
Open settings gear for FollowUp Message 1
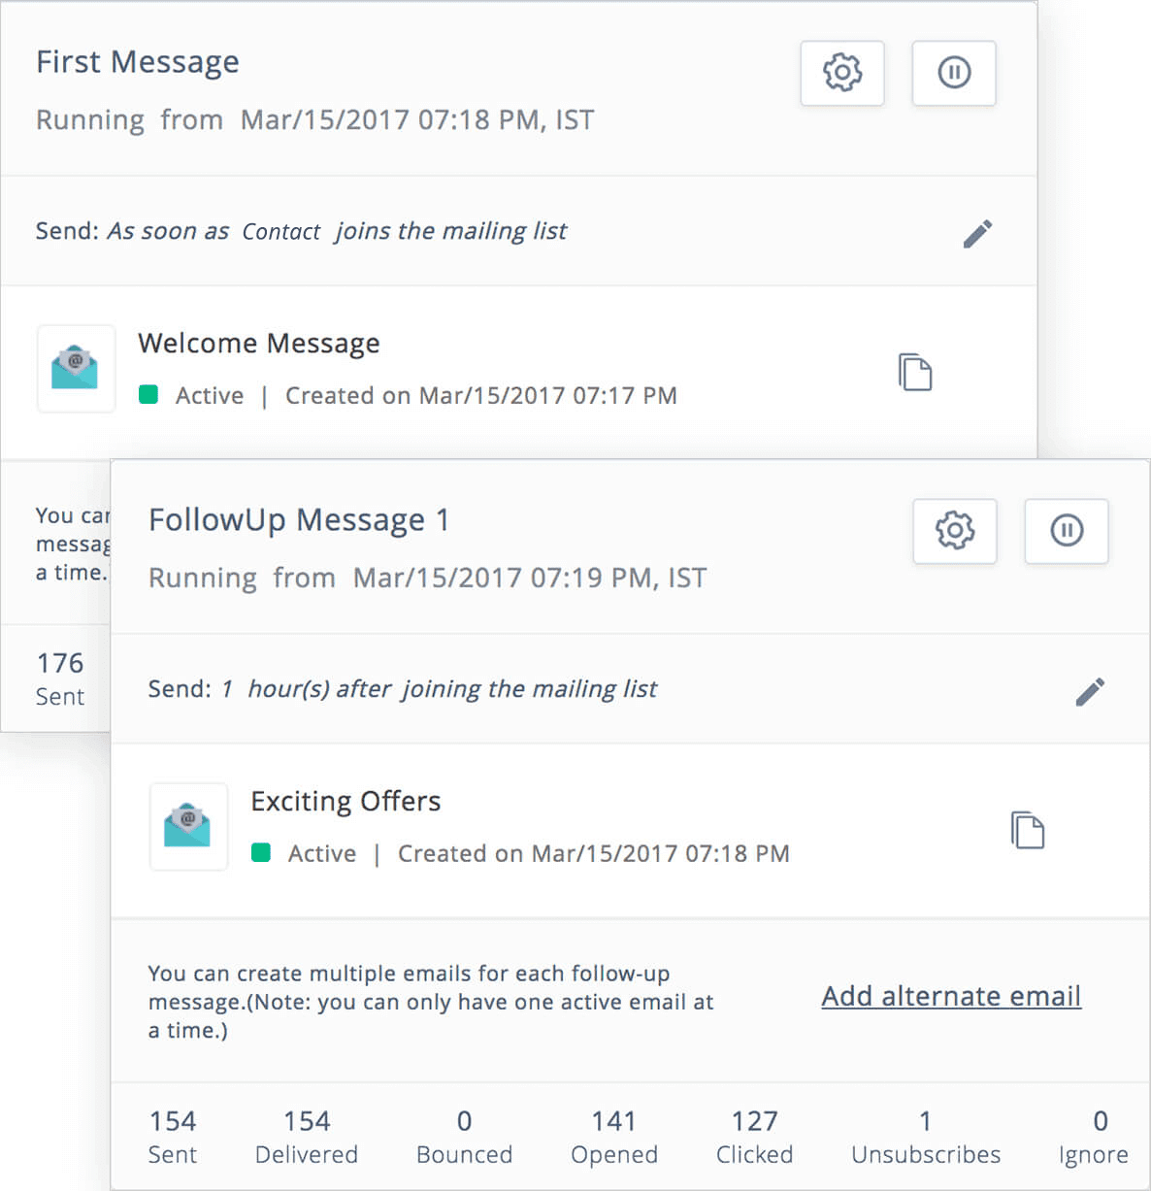(x=955, y=531)
